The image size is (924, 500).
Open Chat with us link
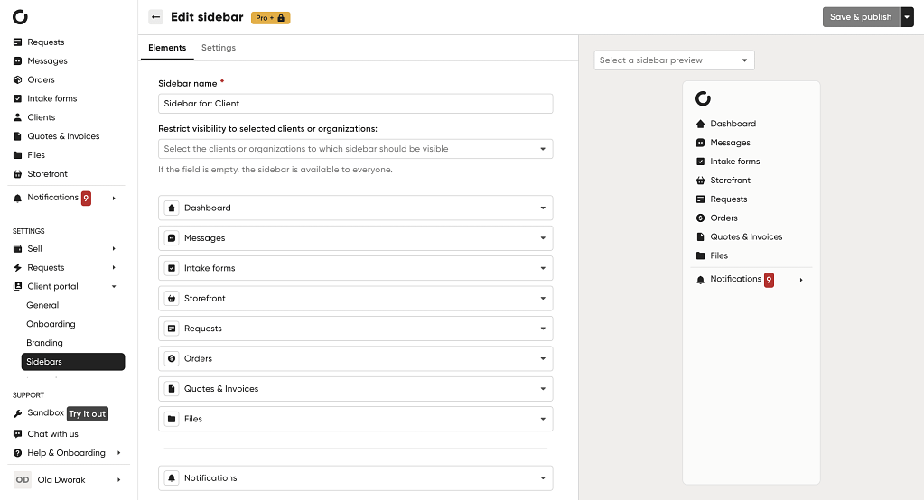pyautogui.click(x=52, y=434)
